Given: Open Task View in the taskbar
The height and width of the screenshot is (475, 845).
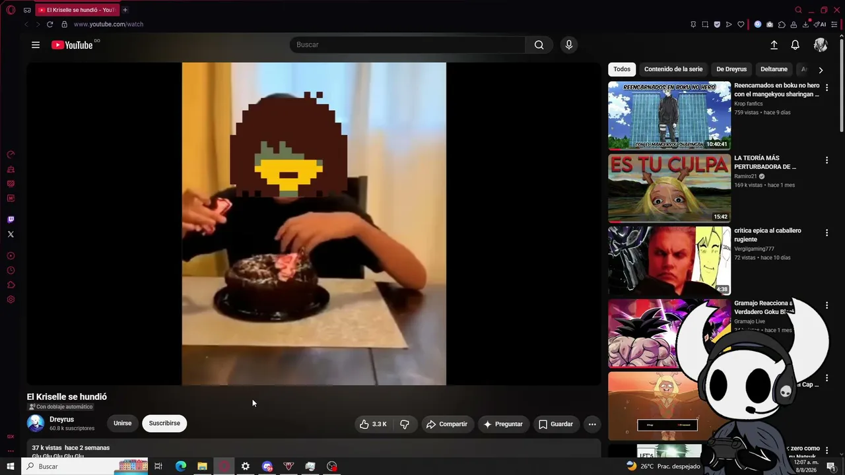Looking at the screenshot, I should (x=158, y=466).
